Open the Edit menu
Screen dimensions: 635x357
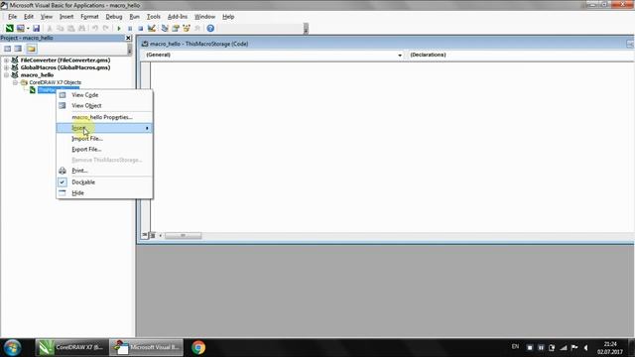pos(29,17)
